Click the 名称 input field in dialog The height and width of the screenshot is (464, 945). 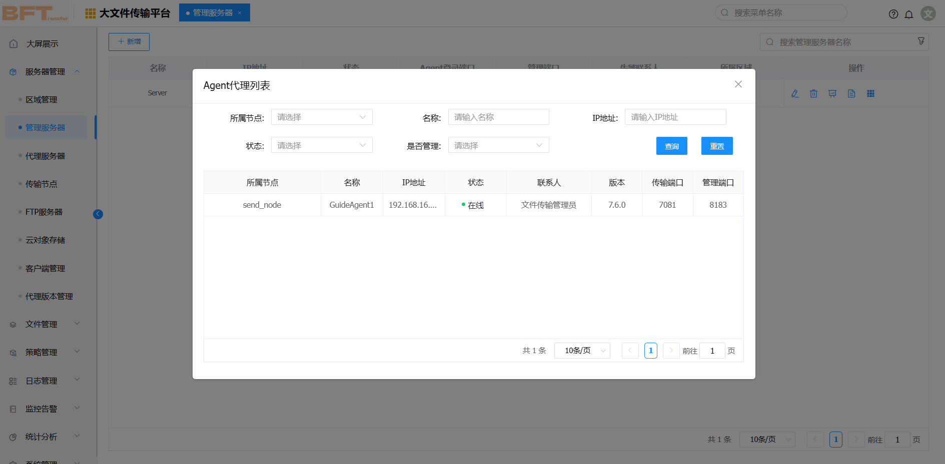tap(498, 117)
